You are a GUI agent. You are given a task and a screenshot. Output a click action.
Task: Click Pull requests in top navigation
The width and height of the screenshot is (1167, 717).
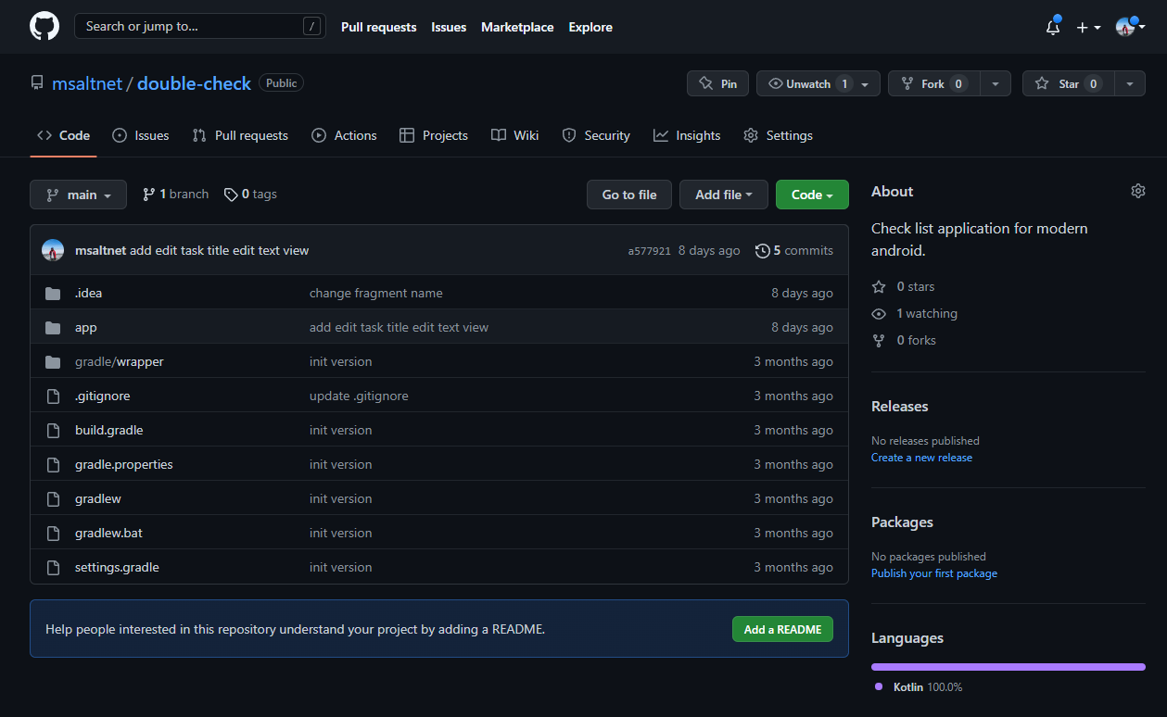point(379,27)
